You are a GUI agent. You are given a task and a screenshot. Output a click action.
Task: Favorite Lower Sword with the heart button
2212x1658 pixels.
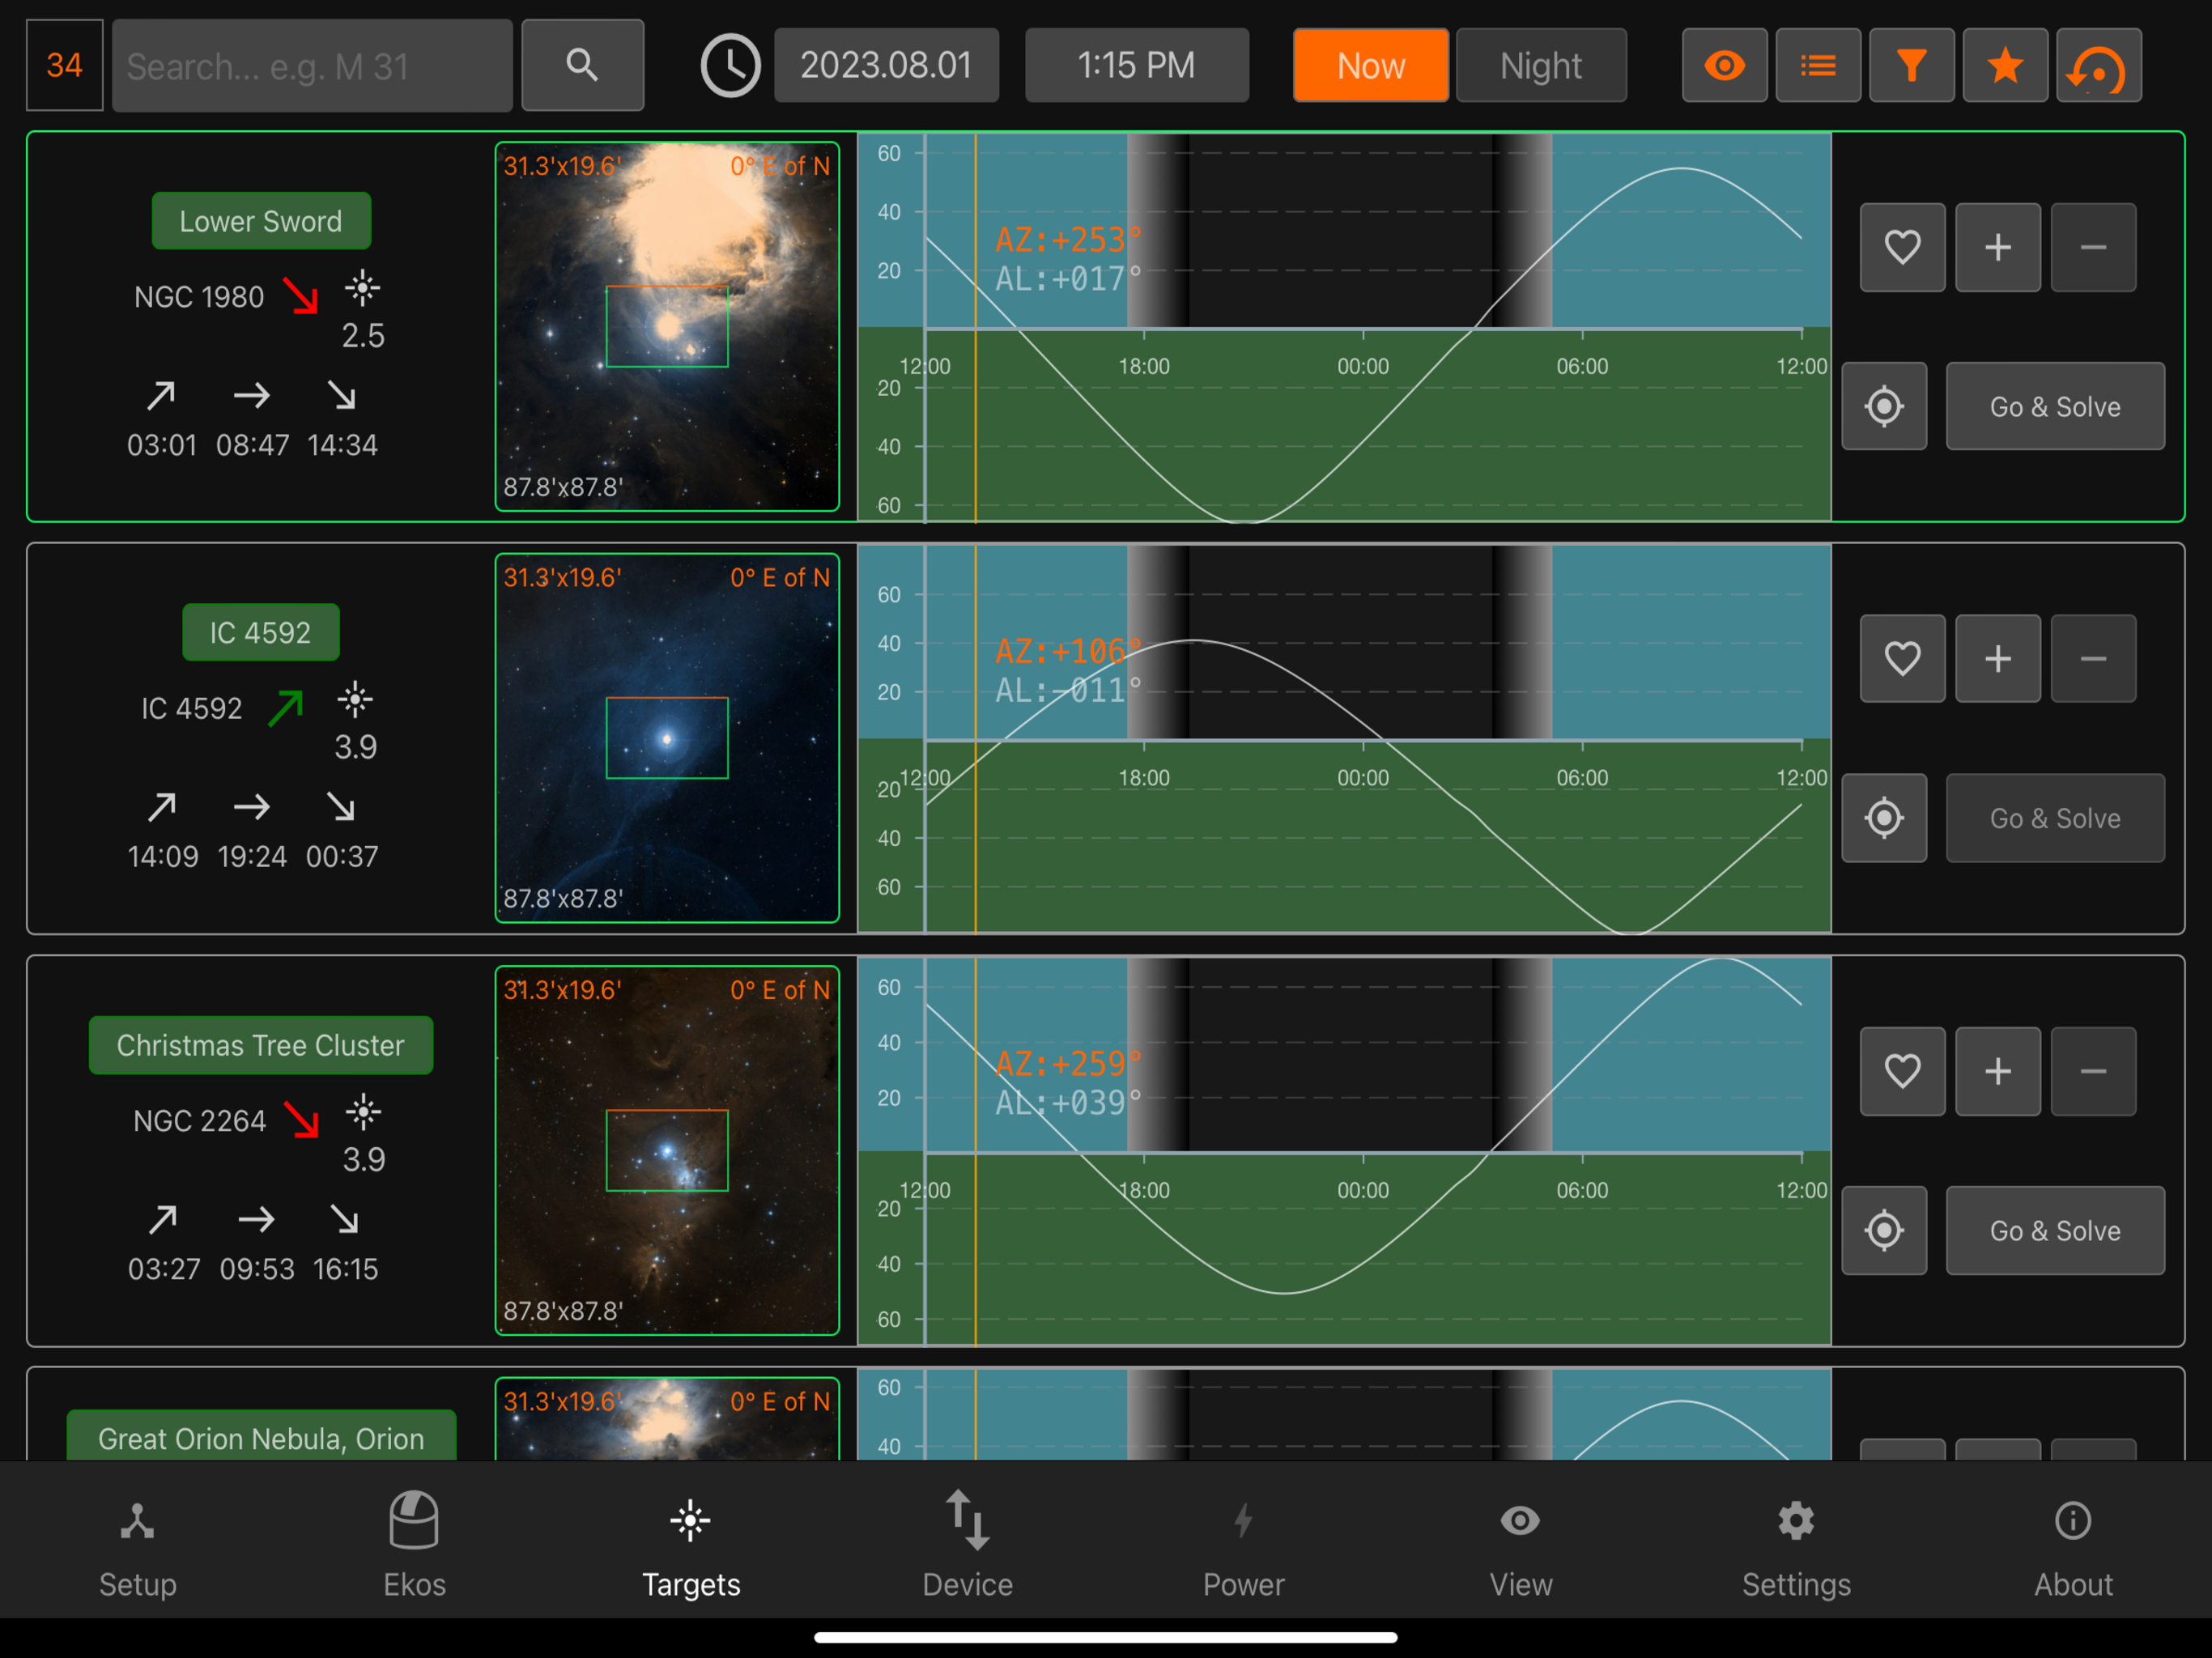[x=1902, y=247]
